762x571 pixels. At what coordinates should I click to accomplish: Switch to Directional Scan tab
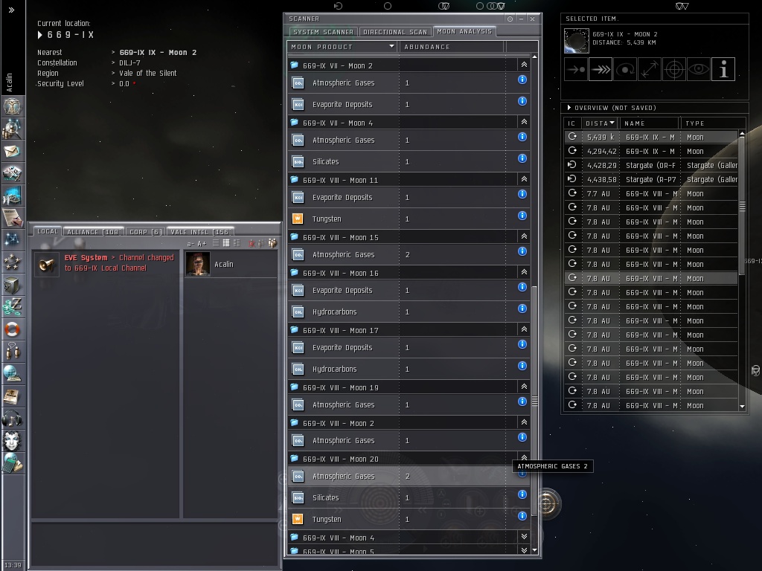395,32
